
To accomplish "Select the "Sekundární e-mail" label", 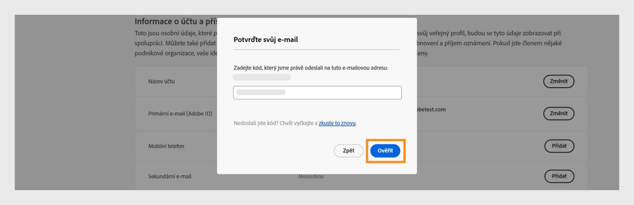I will click(x=169, y=177).
